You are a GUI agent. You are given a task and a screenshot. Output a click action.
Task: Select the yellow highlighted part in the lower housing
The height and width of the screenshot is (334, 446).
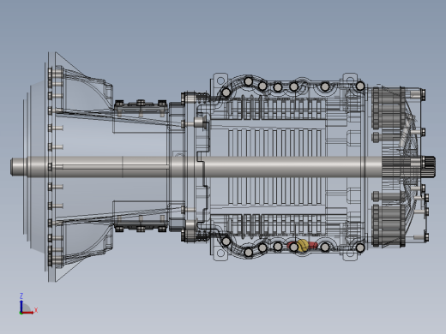303,246
